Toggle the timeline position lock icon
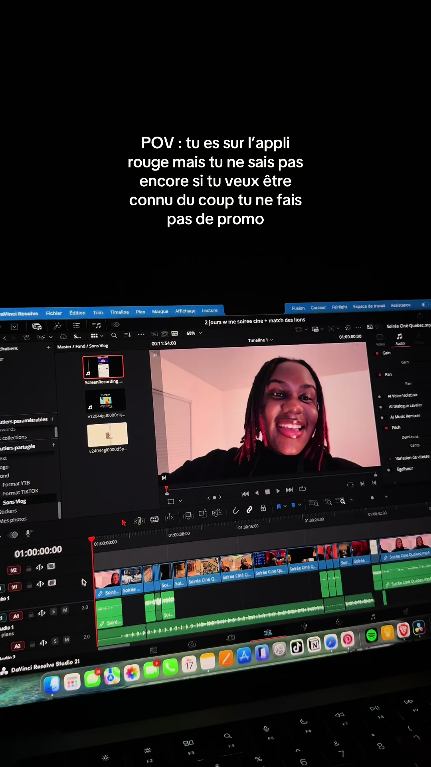 tap(263, 508)
